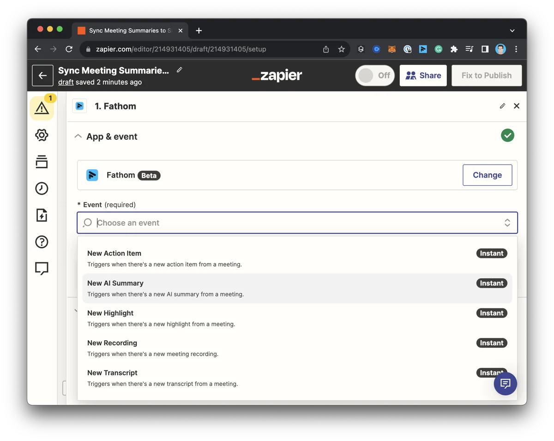554x441 pixels.
Task: Open a new browser tab
Action: tap(199, 31)
